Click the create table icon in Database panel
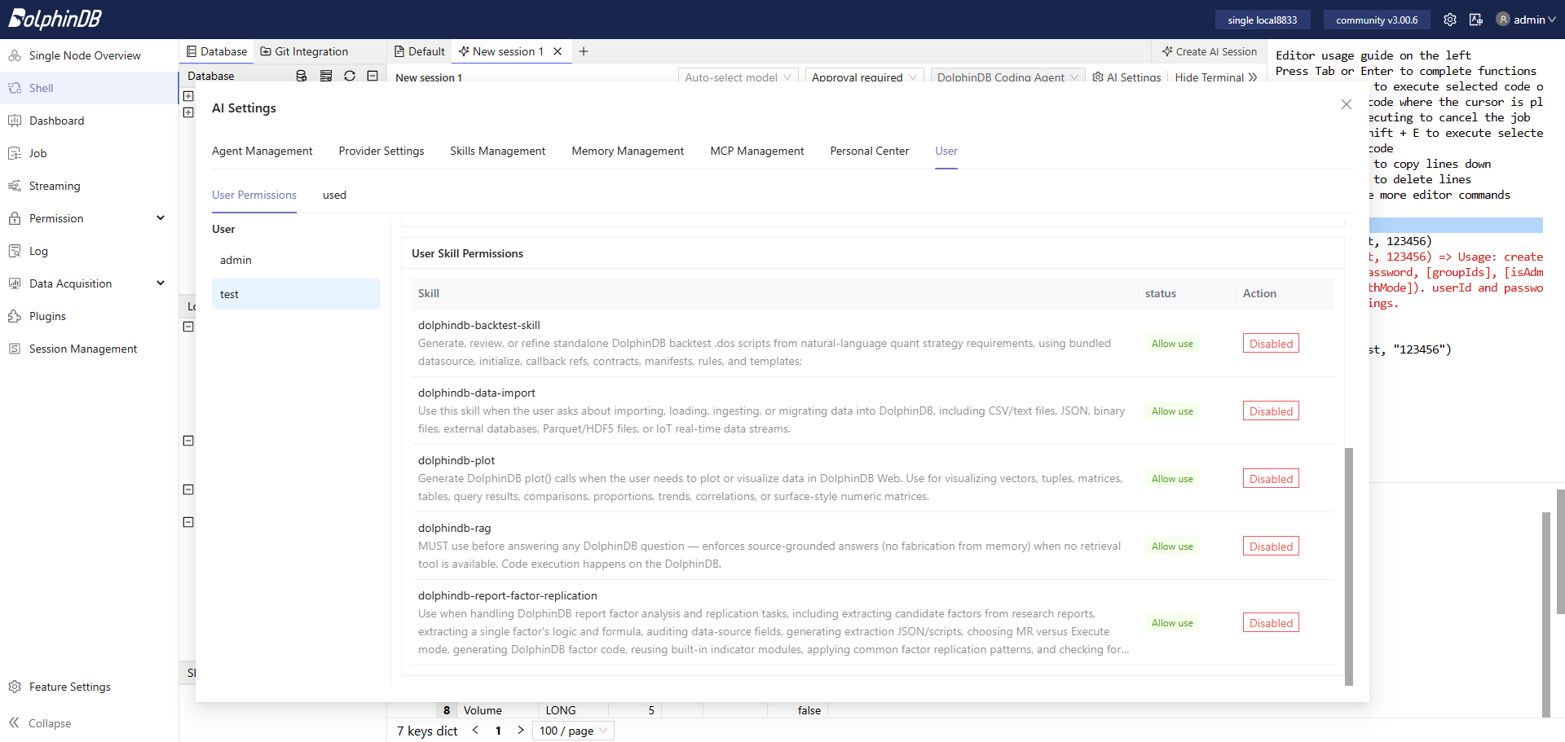The height and width of the screenshot is (742, 1565). 326,76
